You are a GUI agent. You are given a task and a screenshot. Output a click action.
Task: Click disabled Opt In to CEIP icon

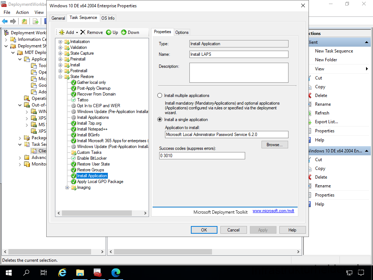tap(74, 106)
